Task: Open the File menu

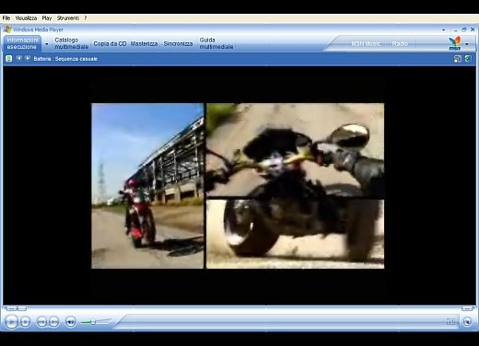Action: tap(6, 18)
